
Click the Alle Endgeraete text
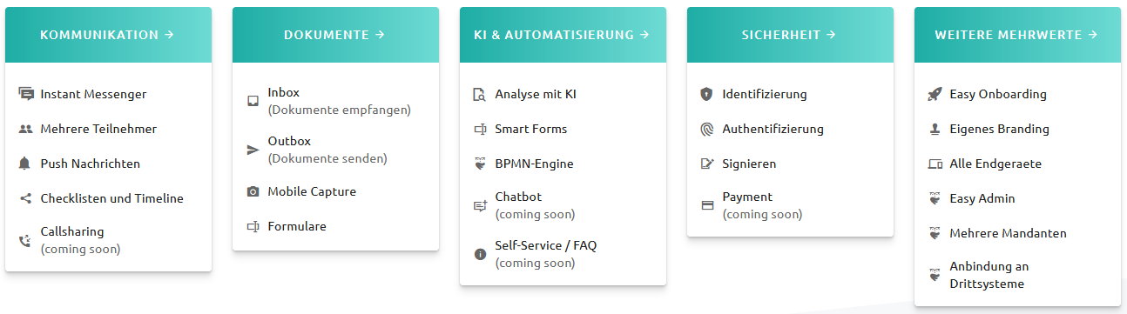tap(995, 164)
